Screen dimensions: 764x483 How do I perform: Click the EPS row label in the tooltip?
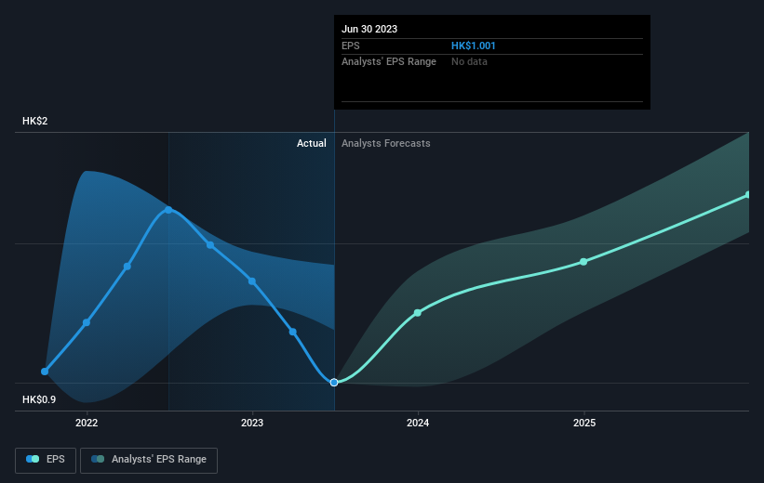tap(350, 46)
